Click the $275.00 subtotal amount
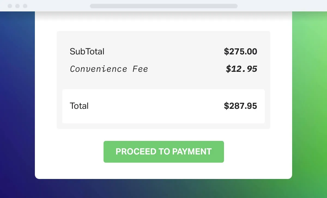The width and height of the screenshot is (327, 198). click(x=241, y=52)
